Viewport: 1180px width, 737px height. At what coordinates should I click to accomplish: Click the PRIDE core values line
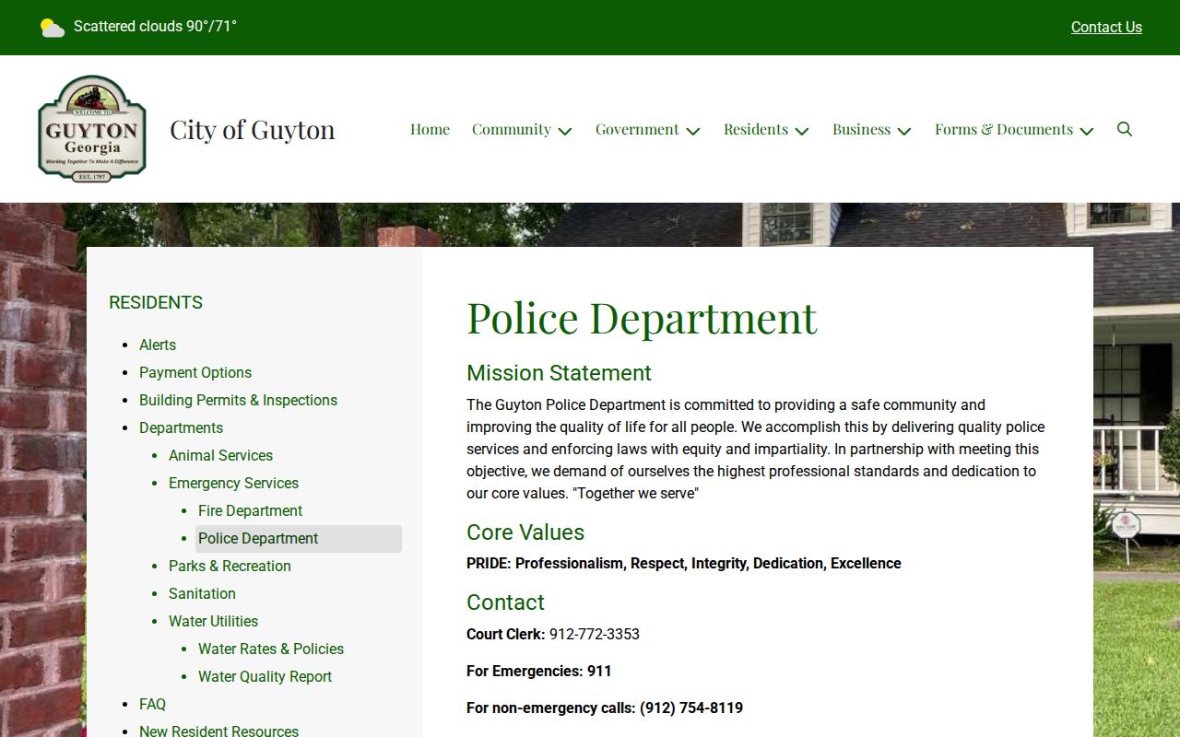(x=684, y=563)
